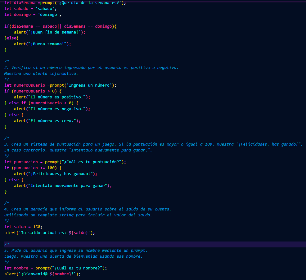Click the comment "En caso contrario, muestra" line
Screen dimensions: 306x280
(78, 150)
